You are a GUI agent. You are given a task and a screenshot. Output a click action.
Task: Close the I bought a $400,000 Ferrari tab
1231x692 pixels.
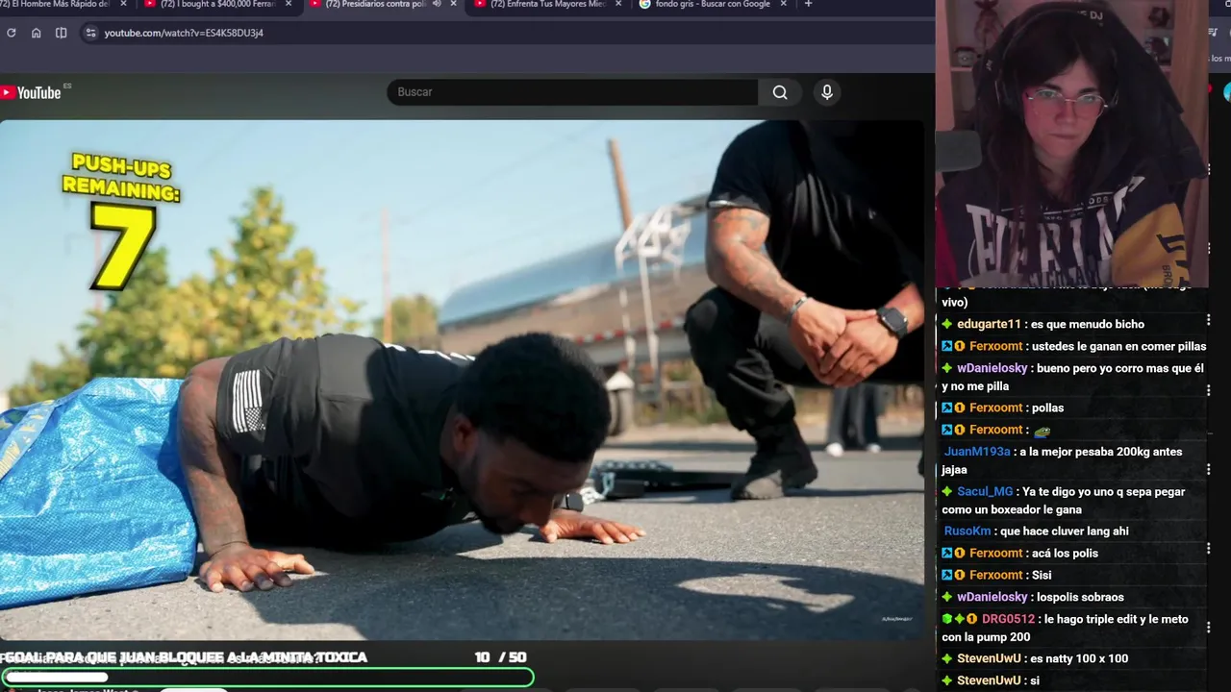click(x=288, y=4)
